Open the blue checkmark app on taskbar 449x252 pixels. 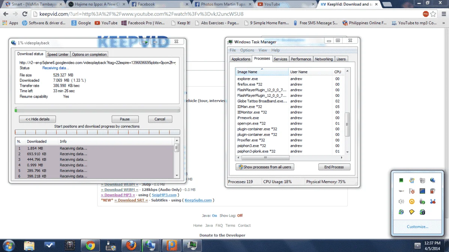click(x=49, y=245)
